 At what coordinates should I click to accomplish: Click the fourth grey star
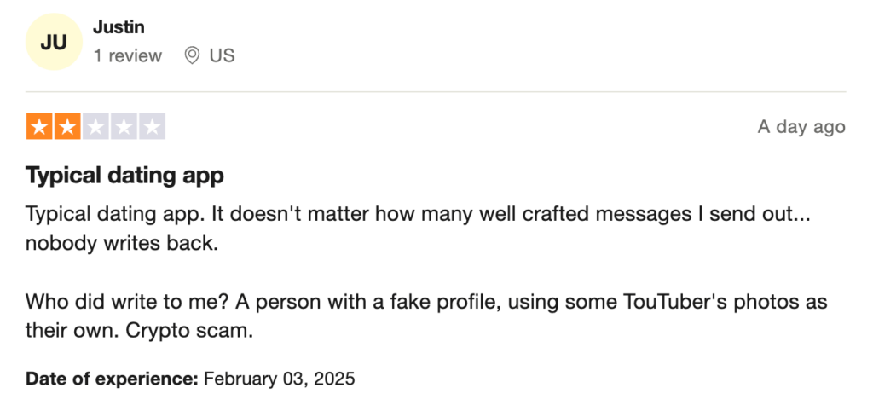pyautogui.click(x=124, y=127)
